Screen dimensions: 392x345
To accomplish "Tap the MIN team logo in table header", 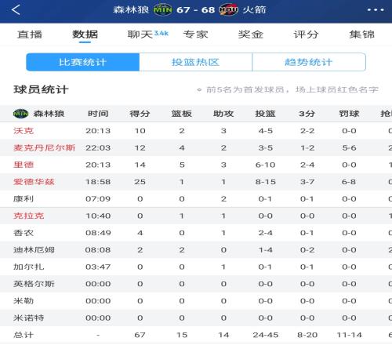I will point(20,114).
